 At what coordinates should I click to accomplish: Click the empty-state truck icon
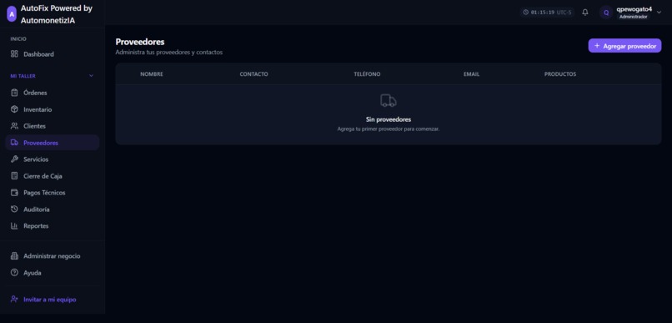(x=389, y=101)
